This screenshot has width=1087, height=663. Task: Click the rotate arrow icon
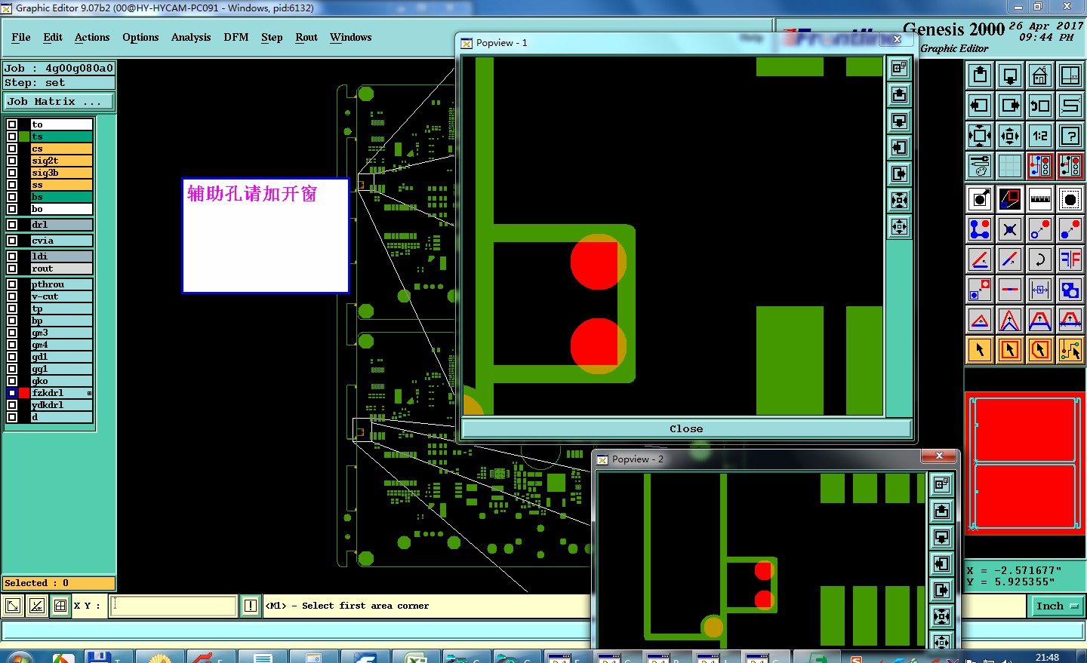1040,259
